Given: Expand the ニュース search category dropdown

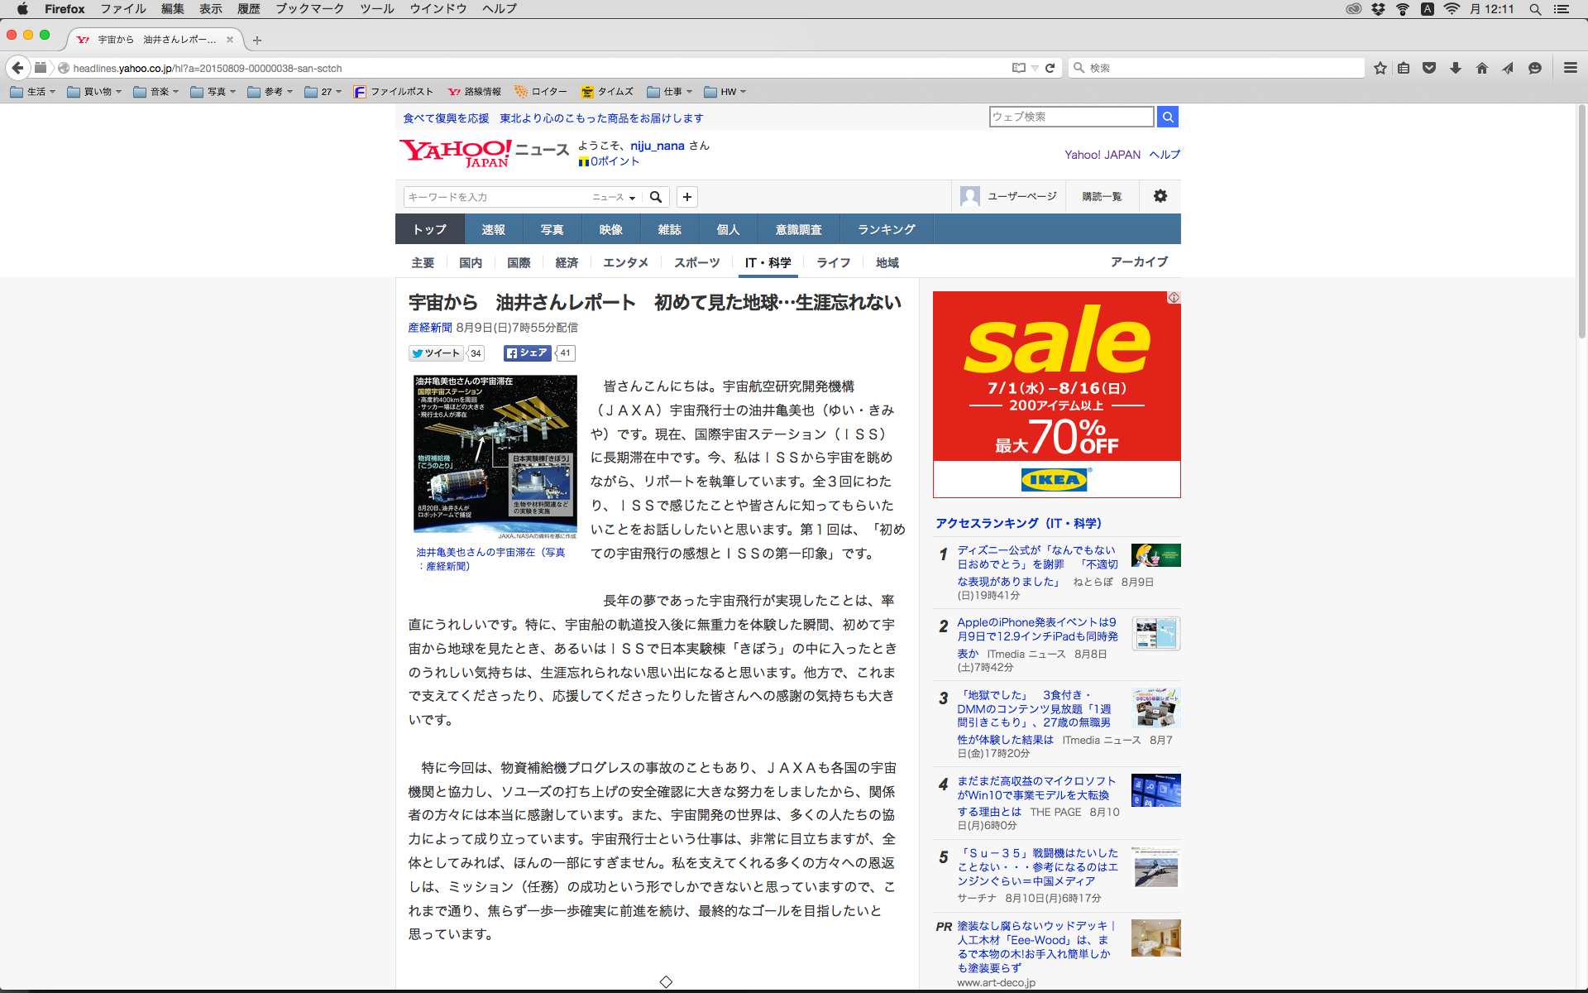Looking at the screenshot, I should click(x=614, y=197).
